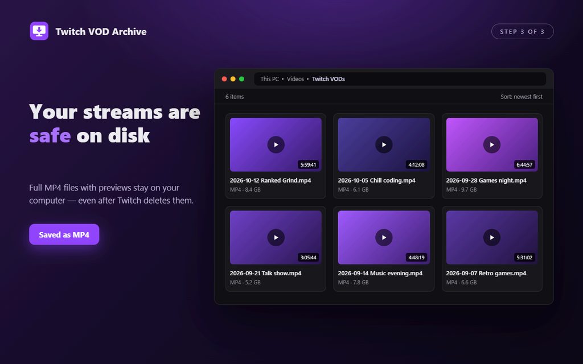
Task: Select file name 2026-09-21 Talk show.mp4
Action: (x=265, y=273)
